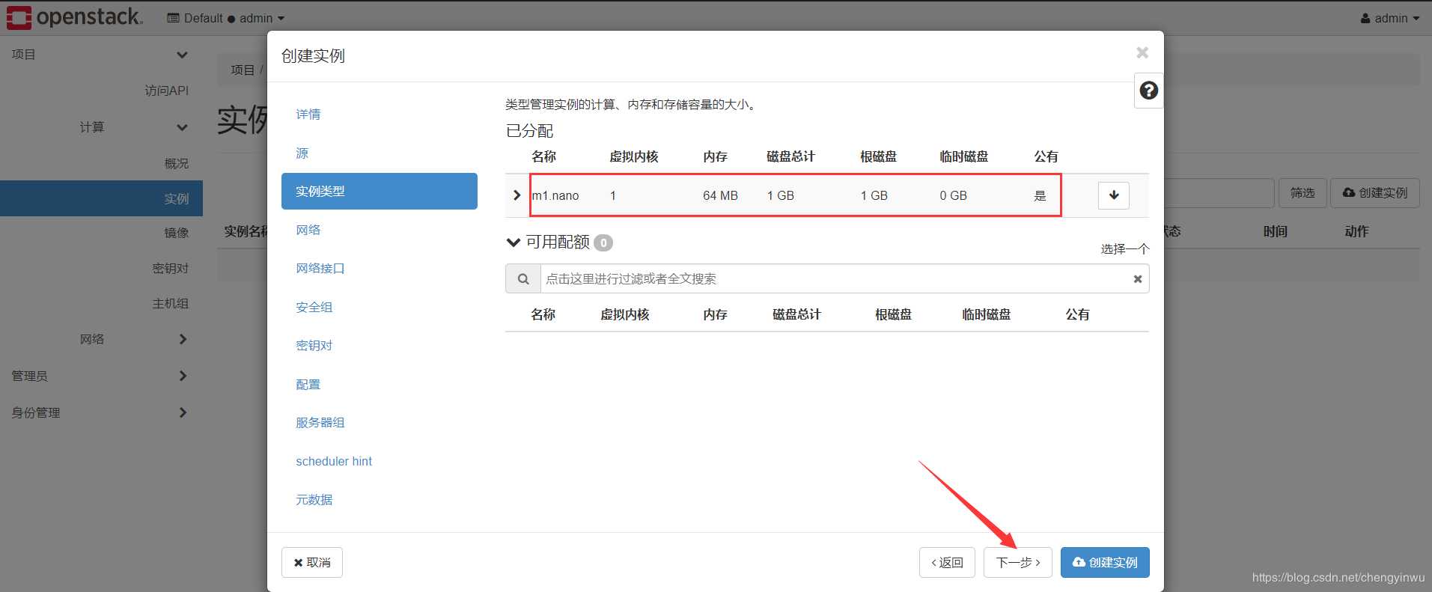Collapse the 可用配额 section

(513, 242)
